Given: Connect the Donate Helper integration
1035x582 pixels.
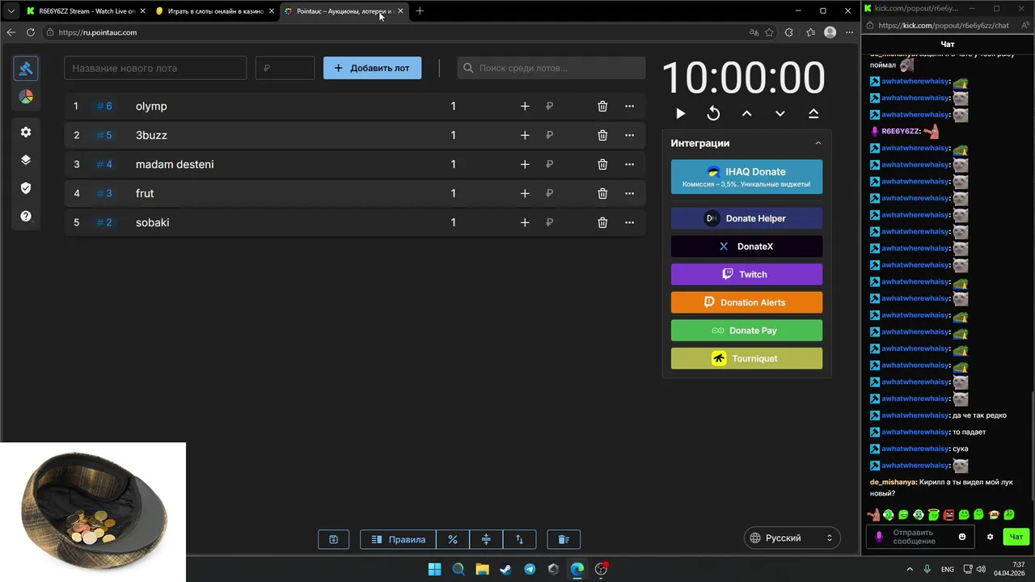Looking at the screenshot, I should coord(746,218).
